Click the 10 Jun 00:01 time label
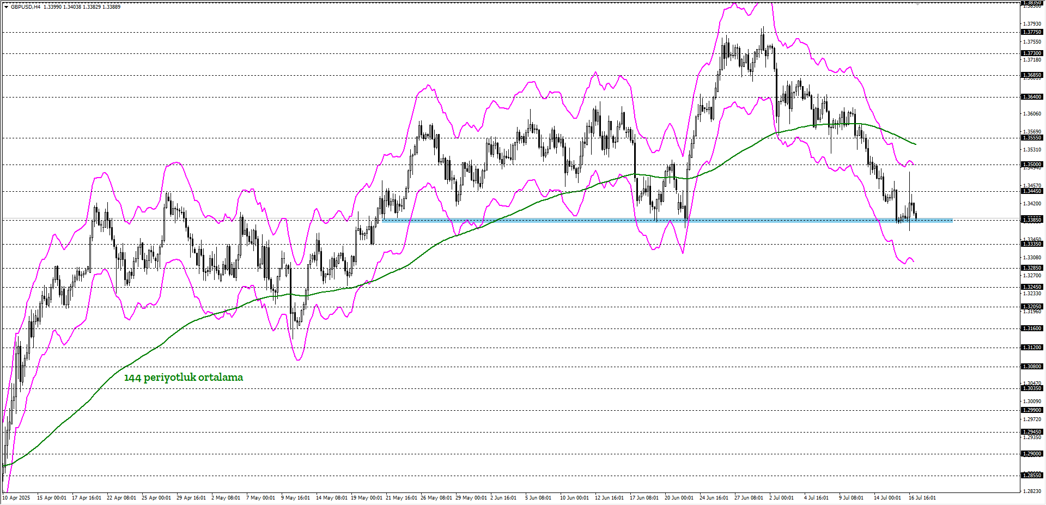This screenshot has height=505, width=1046. coord(574,498)
